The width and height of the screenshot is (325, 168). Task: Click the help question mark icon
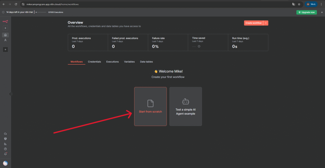coord(5,149)
